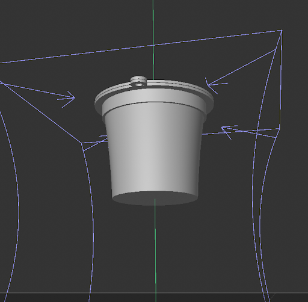Click the small round knob on bucket lid

(138, 81)
